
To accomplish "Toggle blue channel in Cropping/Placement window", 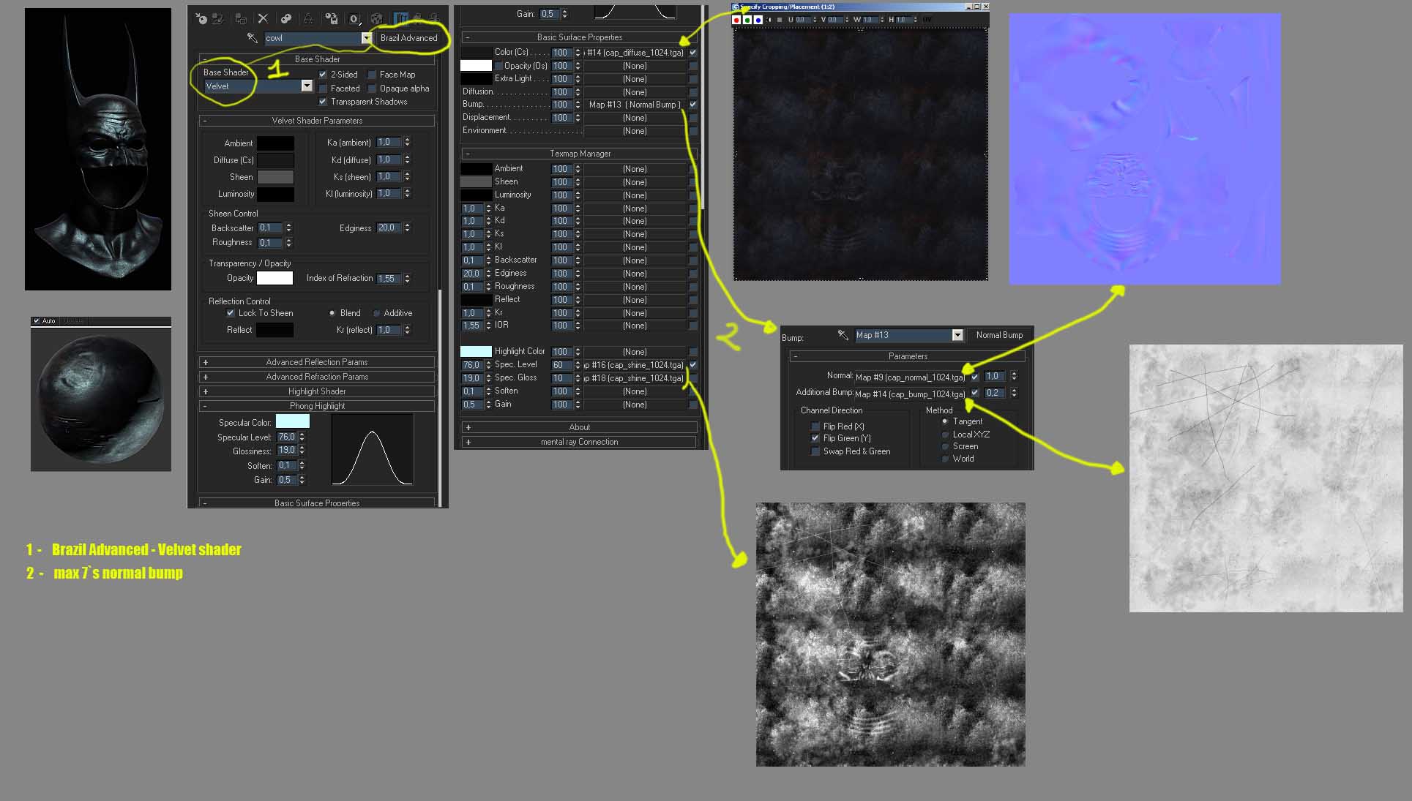I will 758,20.
